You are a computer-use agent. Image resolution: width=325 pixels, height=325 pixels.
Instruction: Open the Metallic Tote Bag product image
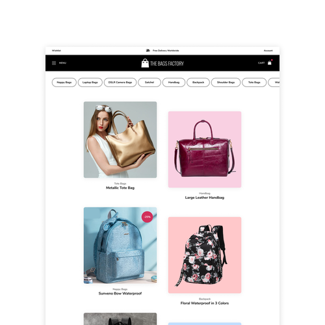120,140
